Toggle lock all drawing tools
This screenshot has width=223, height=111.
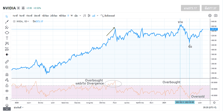pos(7,85)
